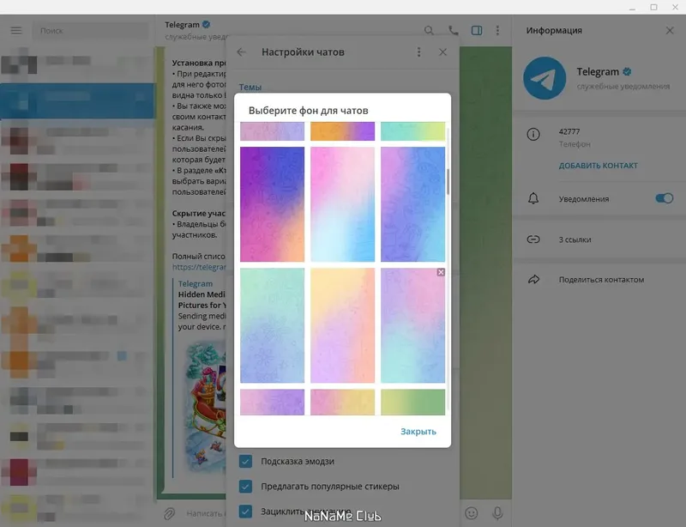Screen dimensions: 686x527
Task: Select the partly visible pink-lavender top background
Action: click(x=272, y=131)
